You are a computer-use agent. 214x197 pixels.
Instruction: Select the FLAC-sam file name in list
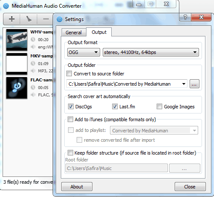point(42,80)
